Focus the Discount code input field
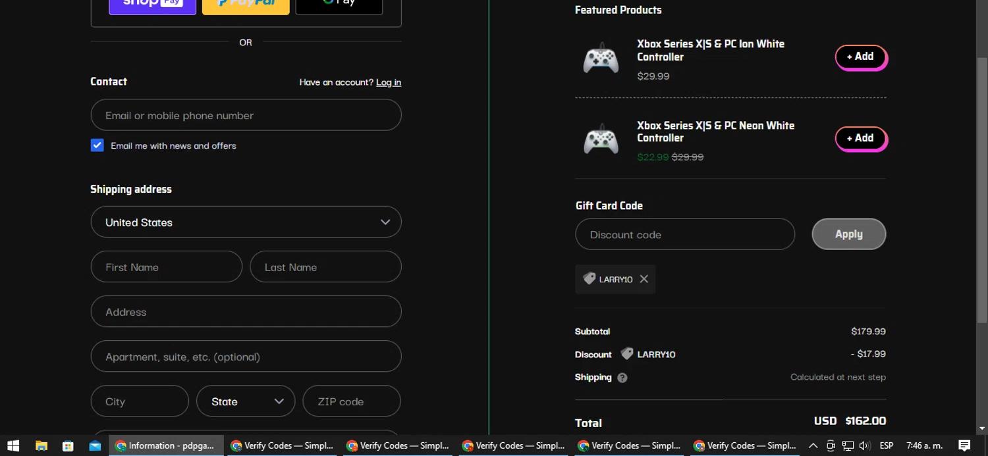The image size is (988, 456). 685,234
